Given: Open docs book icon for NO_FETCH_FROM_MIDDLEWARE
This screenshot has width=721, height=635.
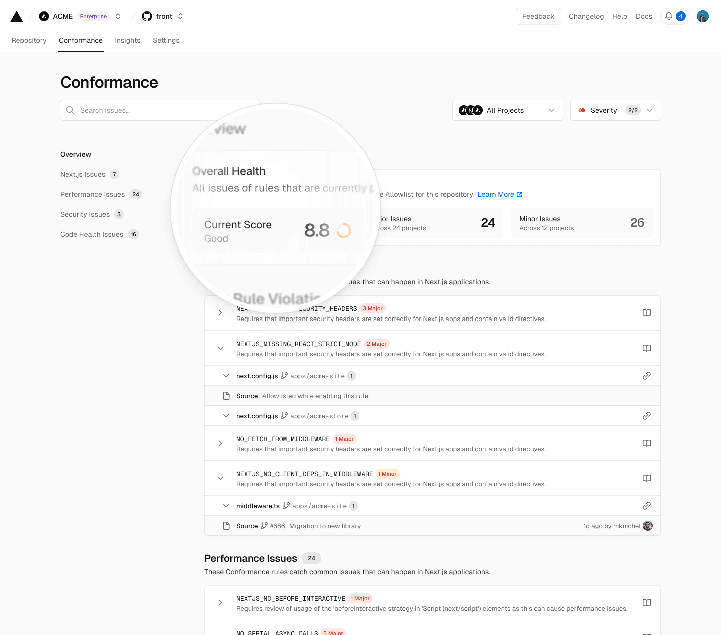Looking at the screenshot, I should (x=646, y=443).
